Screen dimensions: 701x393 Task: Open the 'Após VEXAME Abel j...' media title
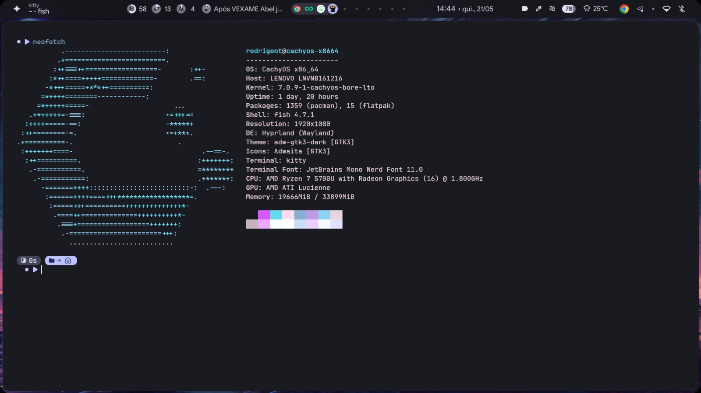click(248, 9)
